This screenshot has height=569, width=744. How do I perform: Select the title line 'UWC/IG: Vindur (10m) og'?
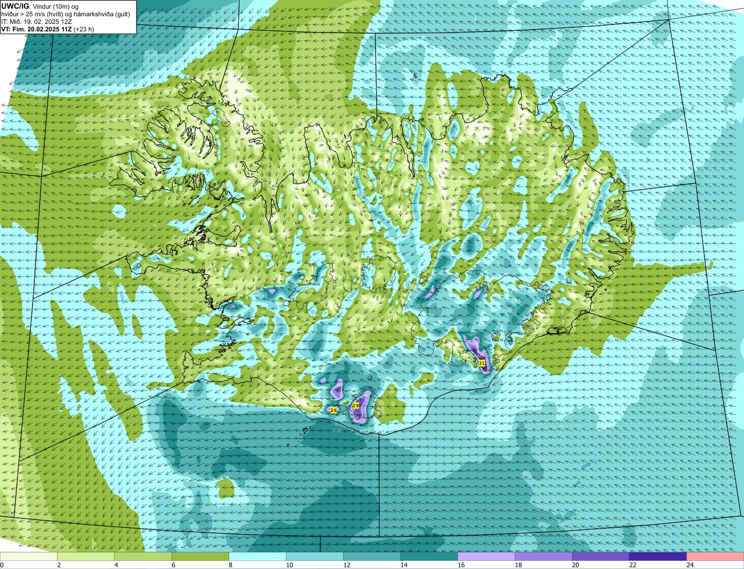tap(40, 6)
